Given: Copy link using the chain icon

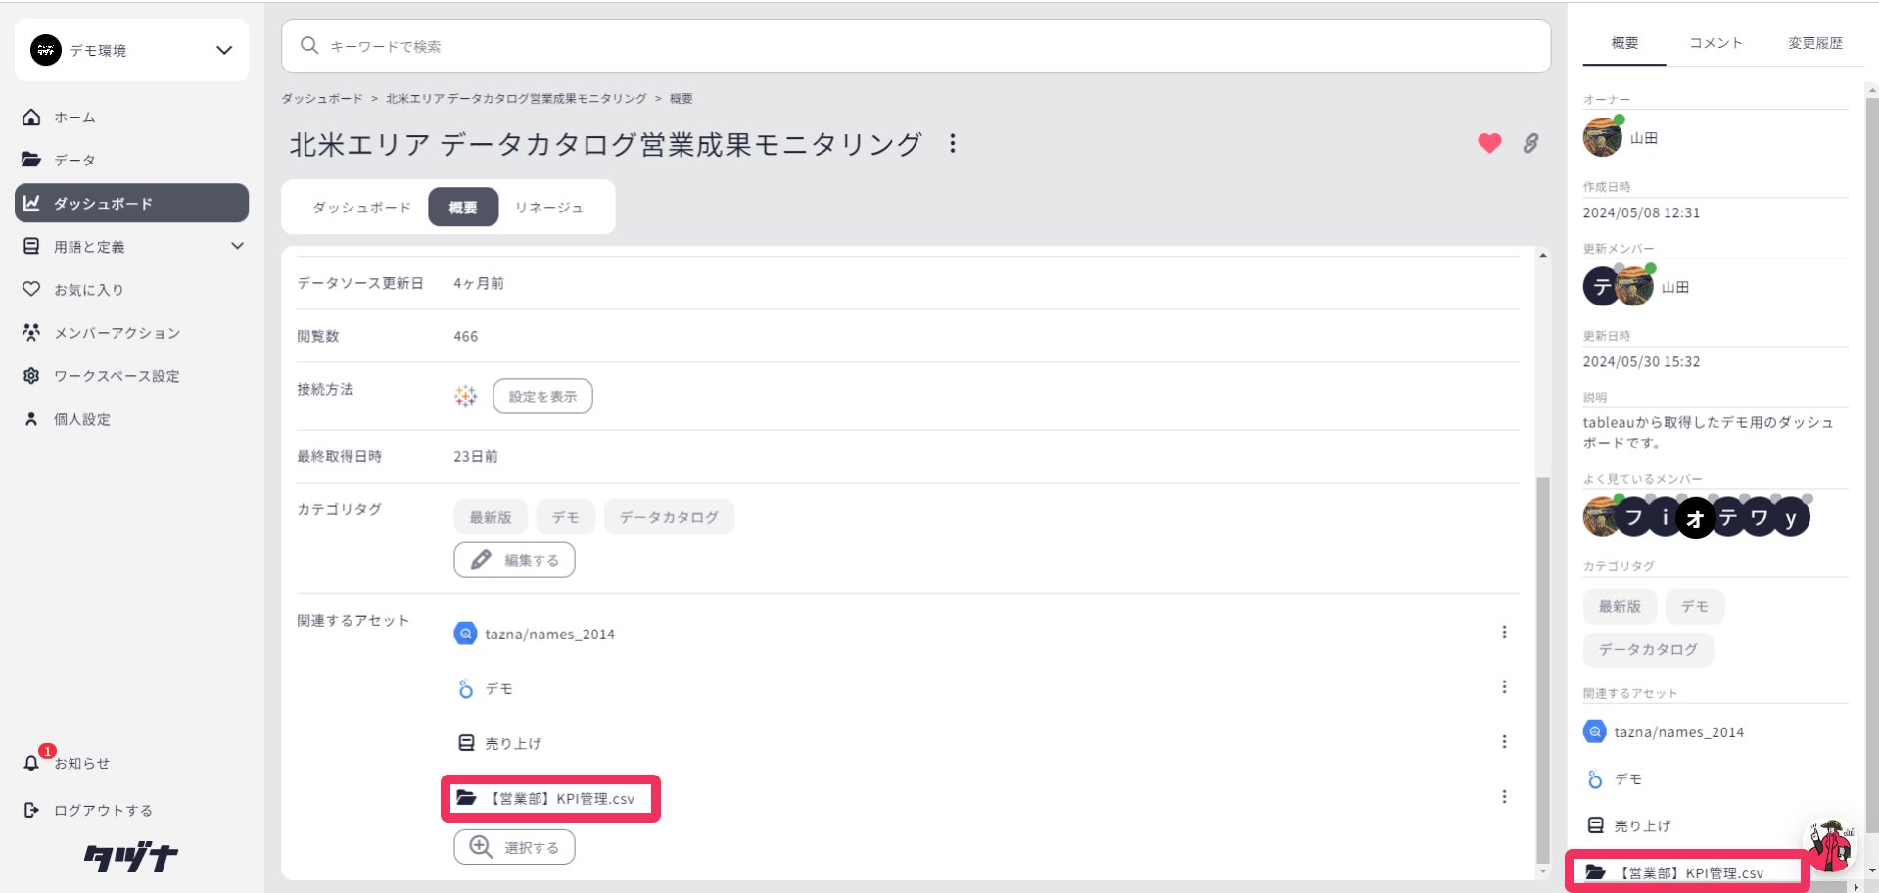Looking at the screenshot, I should click(x=1530, y=144).
